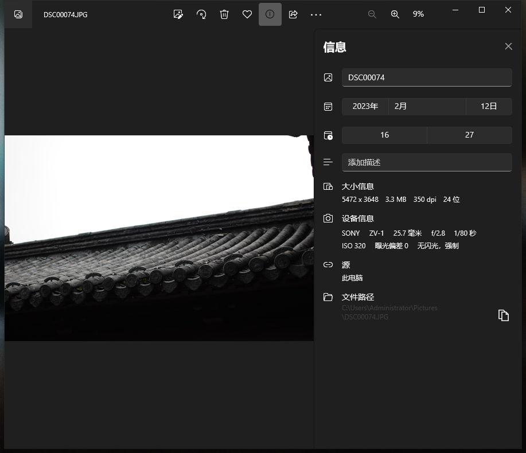Screen dimensions: 526x453
Task: Toggle the file info panel button
Action: coord(270,14)
